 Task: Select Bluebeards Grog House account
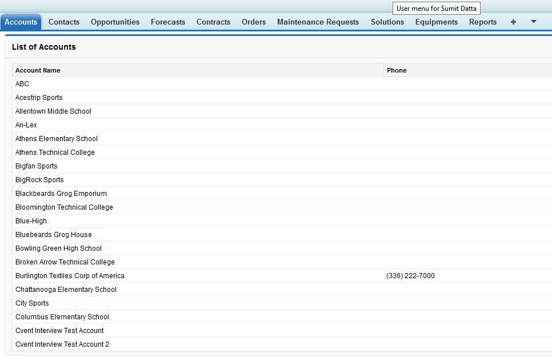pos(54,235)
